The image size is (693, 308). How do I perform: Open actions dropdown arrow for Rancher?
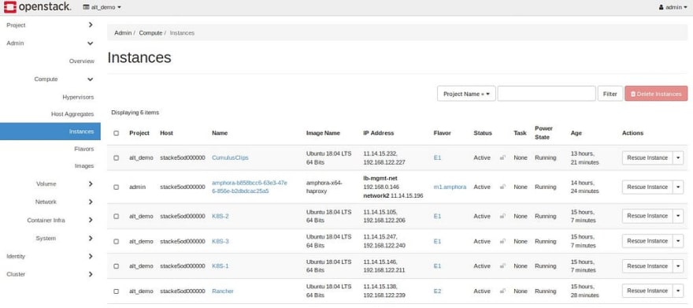pyautogui.click(x=678, y=291)
